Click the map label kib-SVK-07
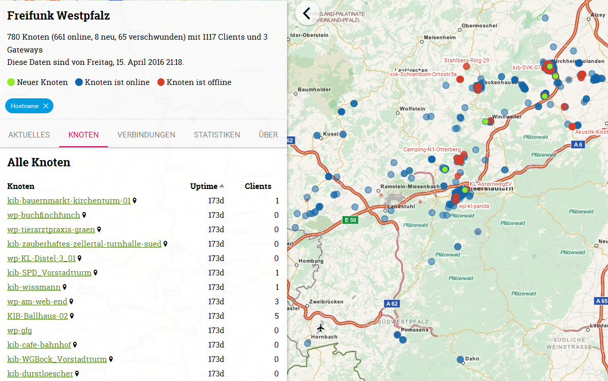 tap(526, 67)
